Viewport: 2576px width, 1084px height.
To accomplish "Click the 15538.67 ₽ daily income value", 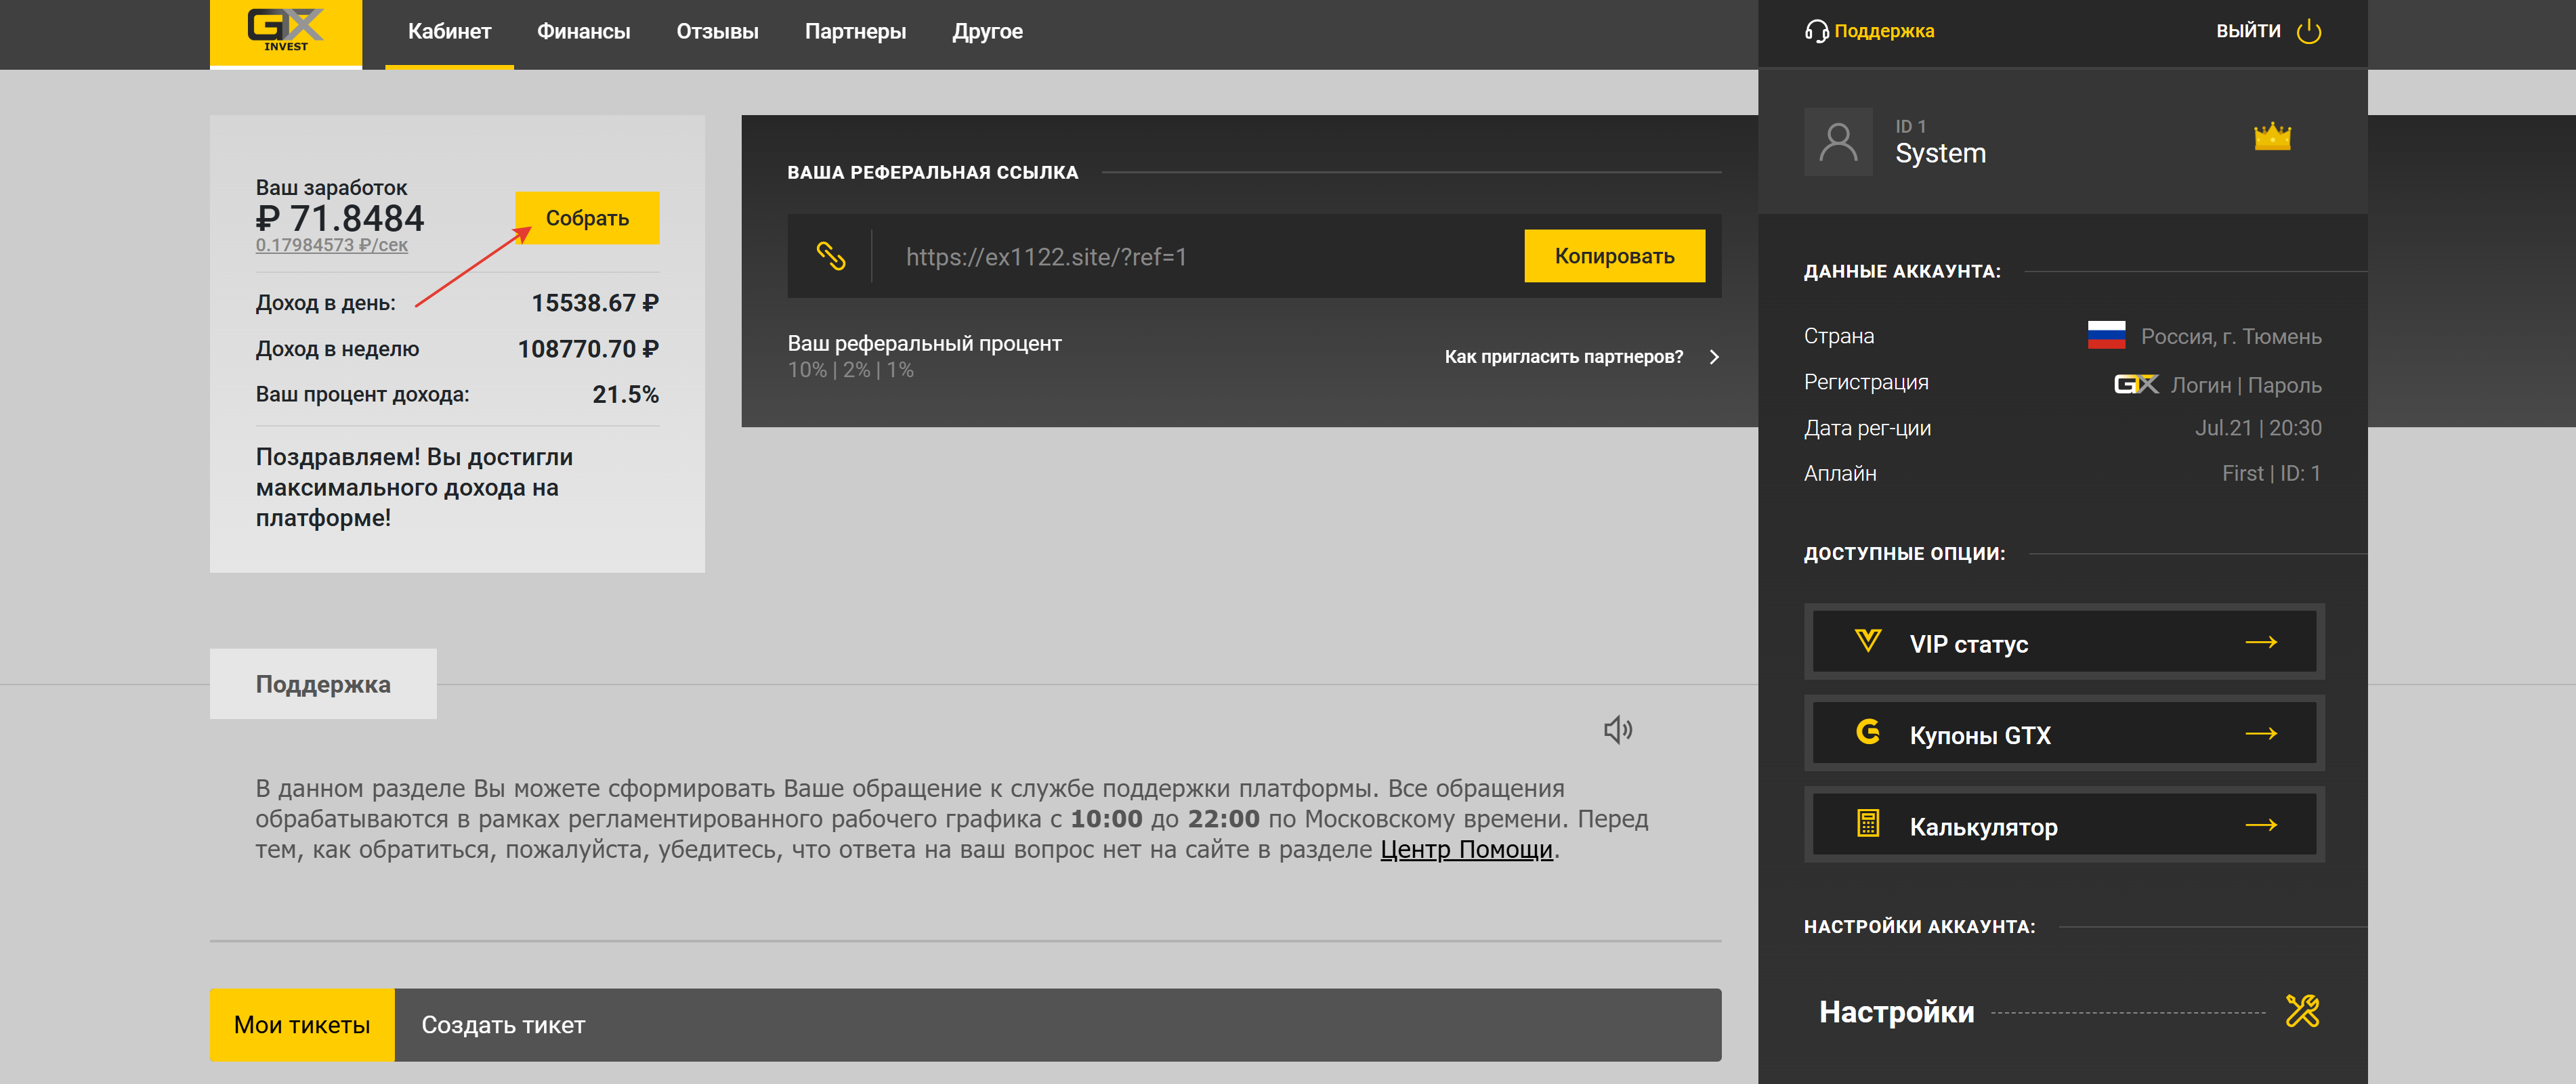I will coord(595,303).
